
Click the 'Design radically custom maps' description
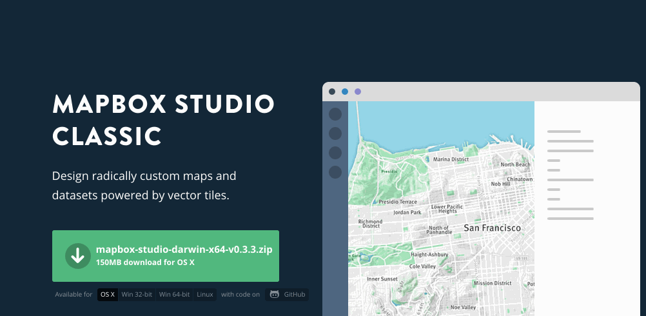pyautogui.click(x=144, y=185)
